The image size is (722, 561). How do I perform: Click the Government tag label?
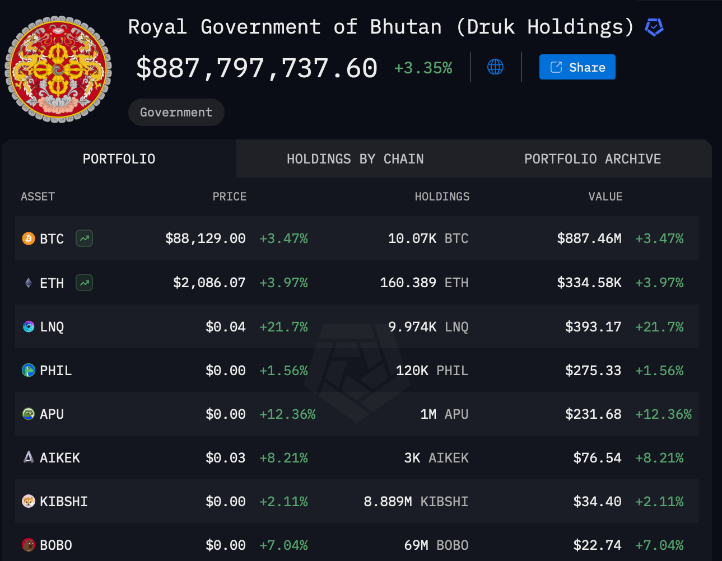pyautogui.click(x=176, y=113)
